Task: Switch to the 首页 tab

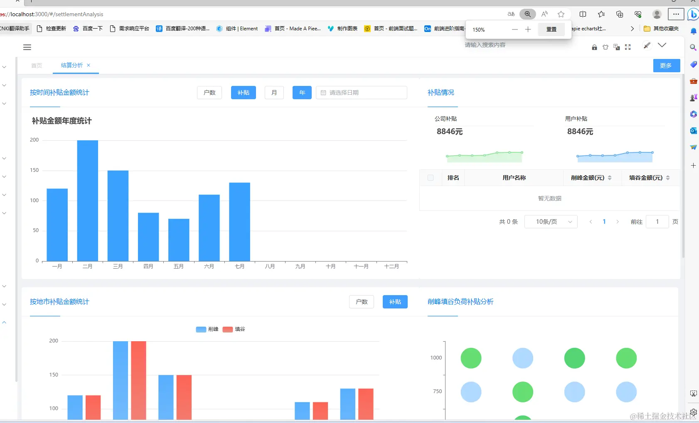Action: (x=37, y=66)
